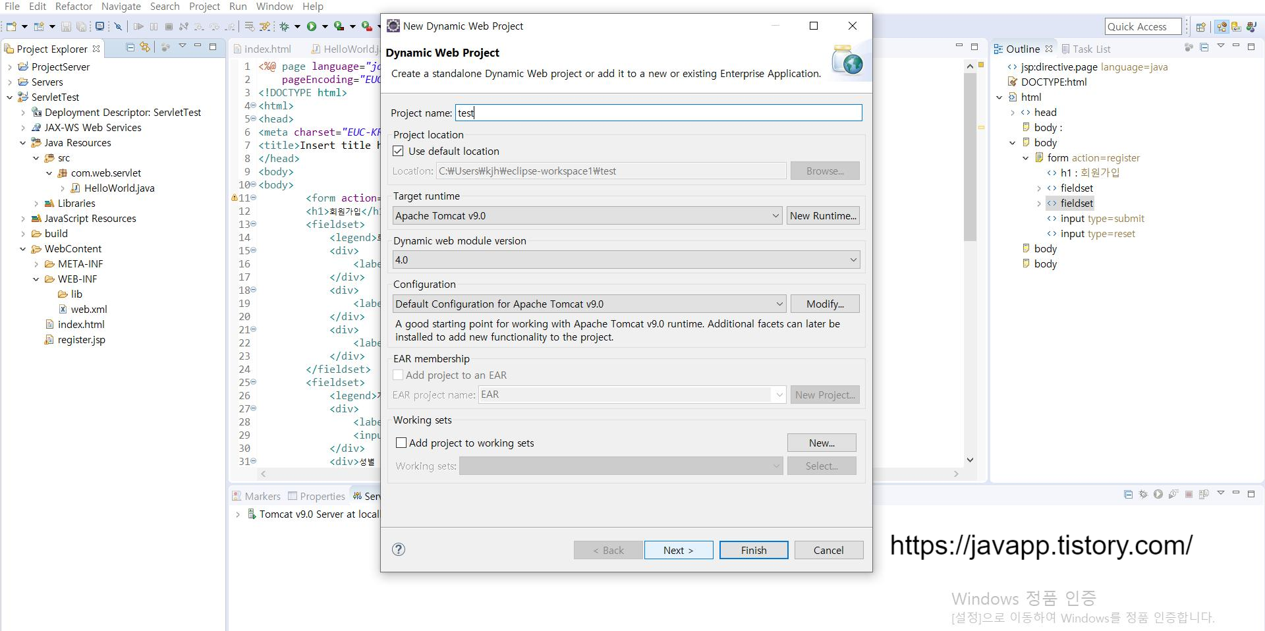Toggle Link with Editor in Project Explorer

145,47
